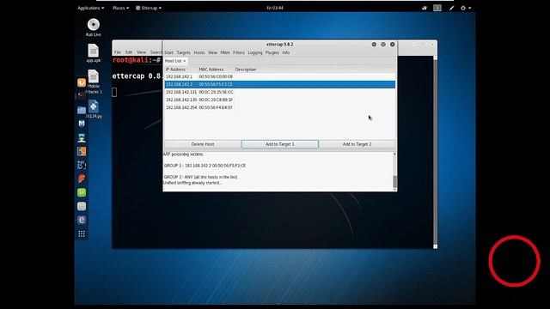Open ettercap Info menu
Screen dimensions: 550x309
tap(286, 52)
